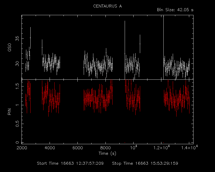Viewport: 215px width, 172px height.
Task: Click the 8000 x-axis tick label
Action: (105, 148)
